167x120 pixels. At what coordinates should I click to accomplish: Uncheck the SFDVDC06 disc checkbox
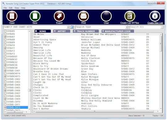click(x=5, y=65)
